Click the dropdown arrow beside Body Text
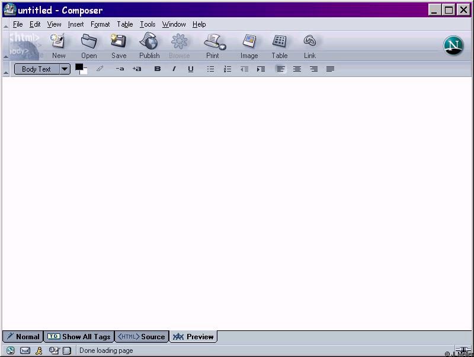The width and height of the screenshot is (474, 357). tap(65, 69)
